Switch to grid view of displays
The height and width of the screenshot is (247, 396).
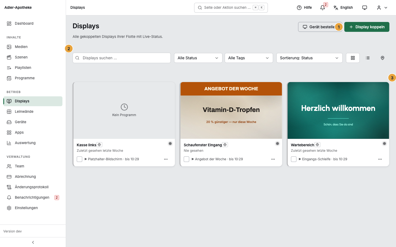(353, 58)
